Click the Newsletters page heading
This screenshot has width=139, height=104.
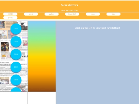pyautogui.click(x=69, y=5)
